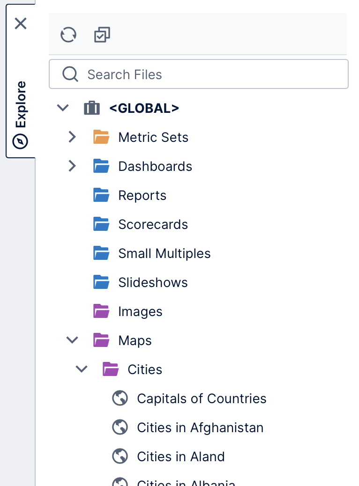Close the Explore panel with the X
The image size is (359, 486).
click(21, 23)
